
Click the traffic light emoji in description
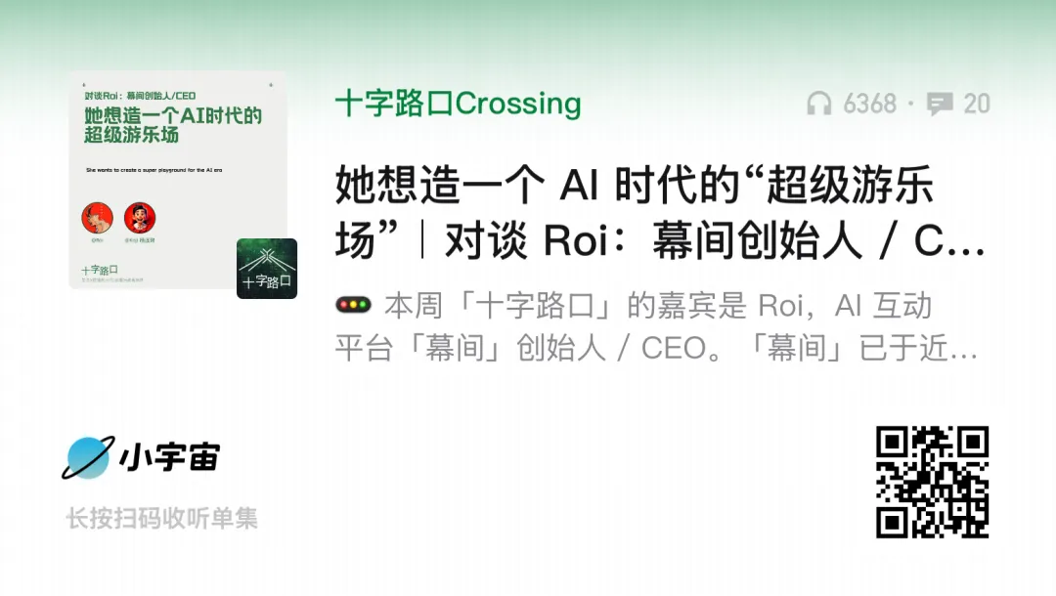click(354, 305)
